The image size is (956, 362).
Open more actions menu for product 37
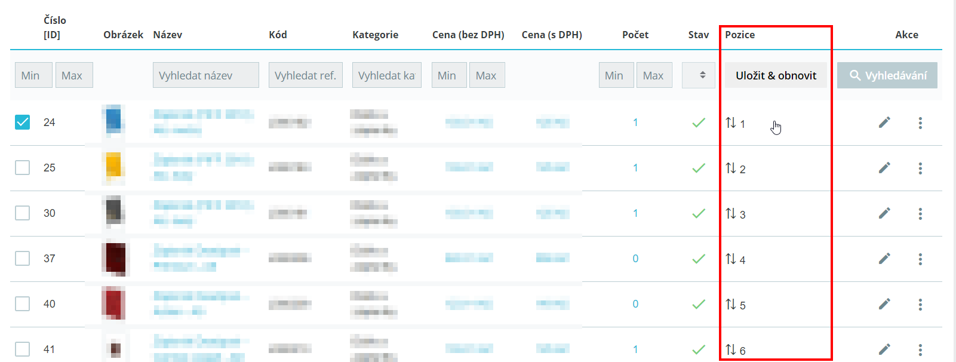coord(920,259)
